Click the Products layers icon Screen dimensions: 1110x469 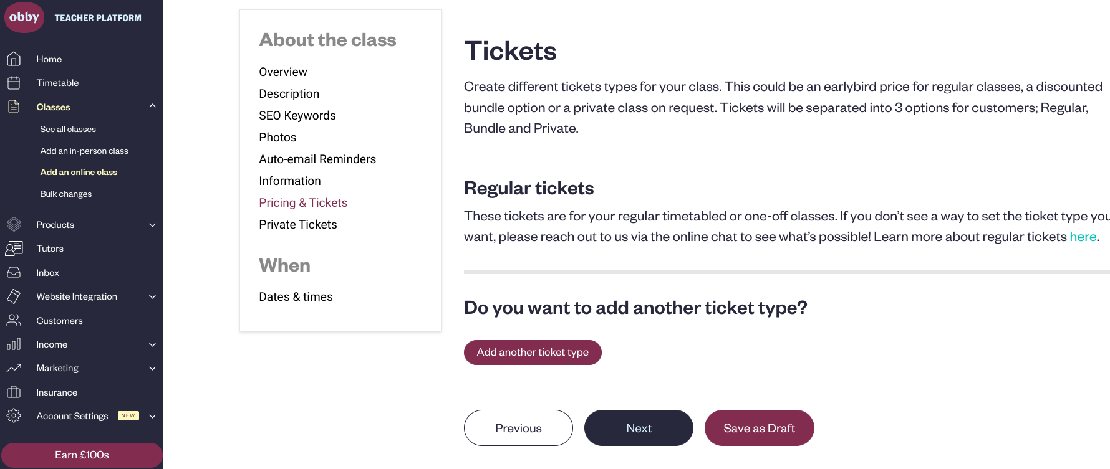(x=14, y=224)
